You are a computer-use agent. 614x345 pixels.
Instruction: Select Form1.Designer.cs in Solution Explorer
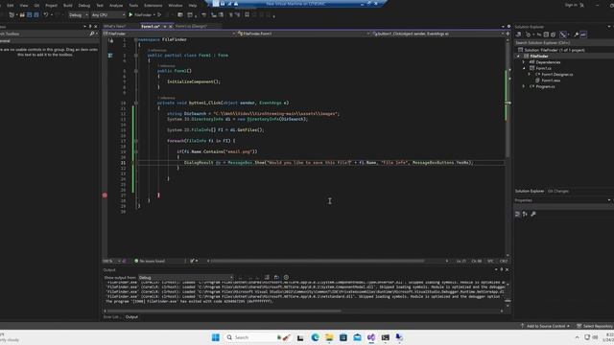point(556,75)
